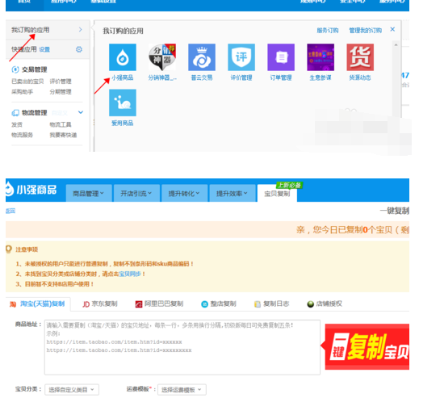The width and height of the screenshot is (440, 398).
Task: Click the apps panel scrollbar up arrow
Action: click(x=396, y=45)
